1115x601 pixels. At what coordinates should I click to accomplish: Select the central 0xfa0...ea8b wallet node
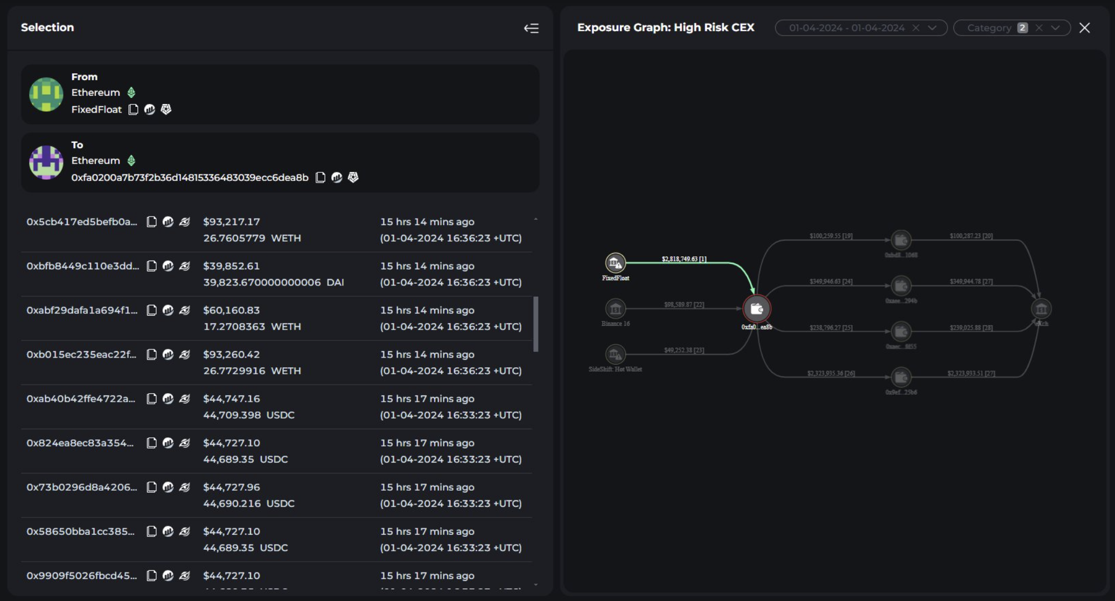pyautogui.click(x=757, y=309)
